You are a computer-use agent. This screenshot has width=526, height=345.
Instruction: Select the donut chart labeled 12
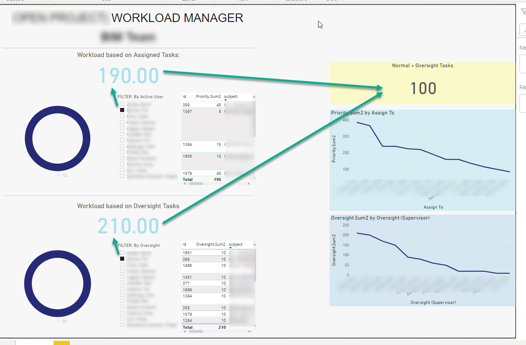click(58, 138)
